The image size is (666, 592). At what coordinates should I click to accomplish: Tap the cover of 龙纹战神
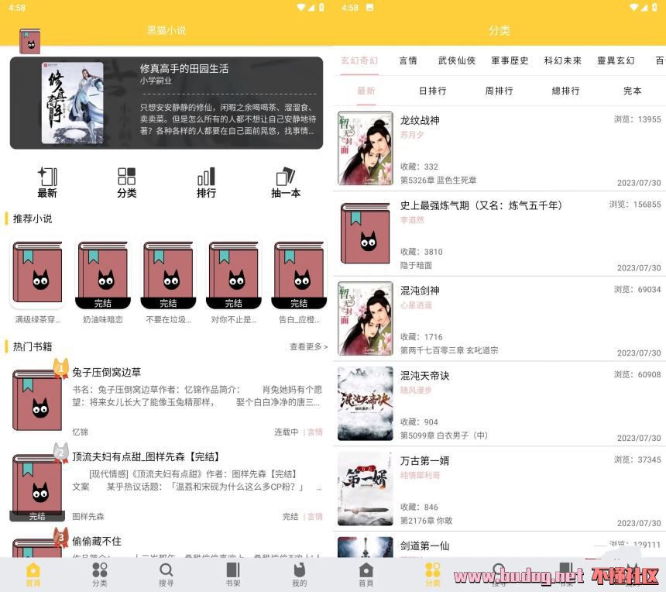pos(366,148)
